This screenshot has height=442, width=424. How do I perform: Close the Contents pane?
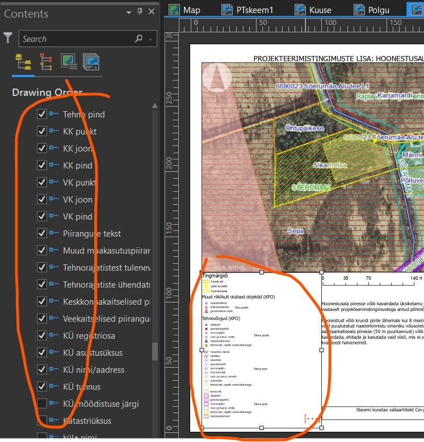coord(152,11)
